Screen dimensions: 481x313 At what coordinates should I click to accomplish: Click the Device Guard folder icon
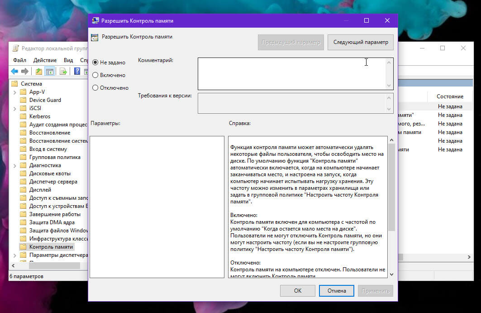23,100
